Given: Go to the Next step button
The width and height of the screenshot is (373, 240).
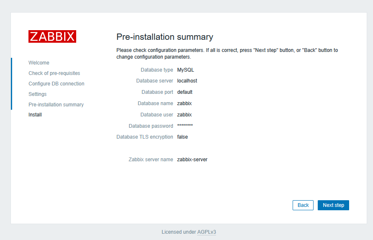Looking at the screenshot, I should point(333,205).
